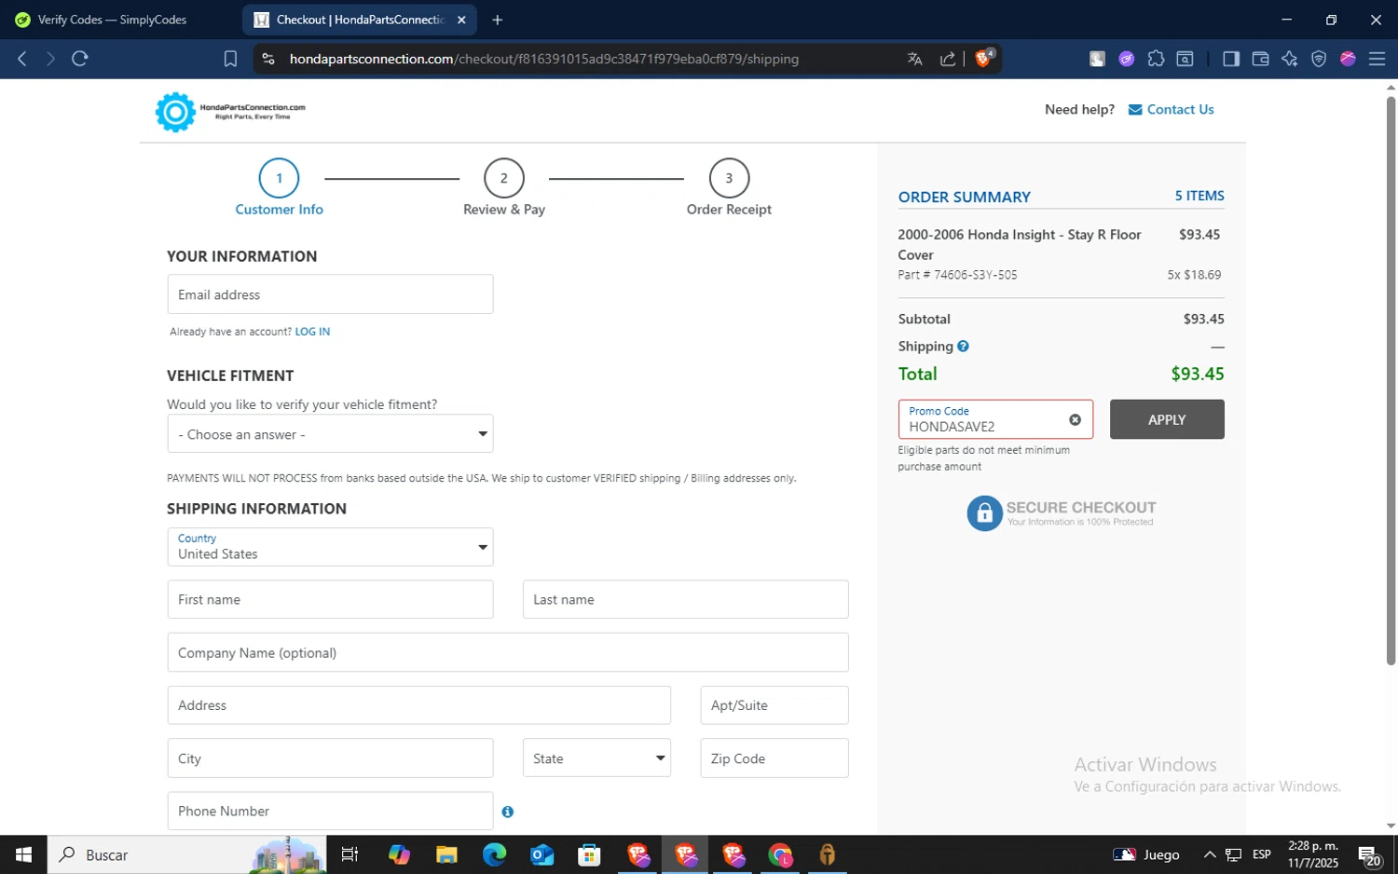The height and width of the screenshot is (874, 1398).
Task: Click the Phone Number field
Action: [330, 811]
